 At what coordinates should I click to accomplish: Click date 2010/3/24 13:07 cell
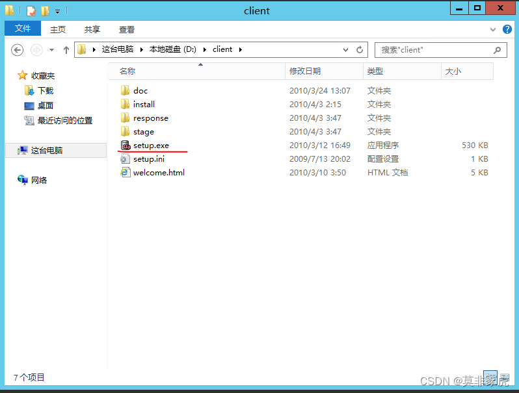point(320,90)
